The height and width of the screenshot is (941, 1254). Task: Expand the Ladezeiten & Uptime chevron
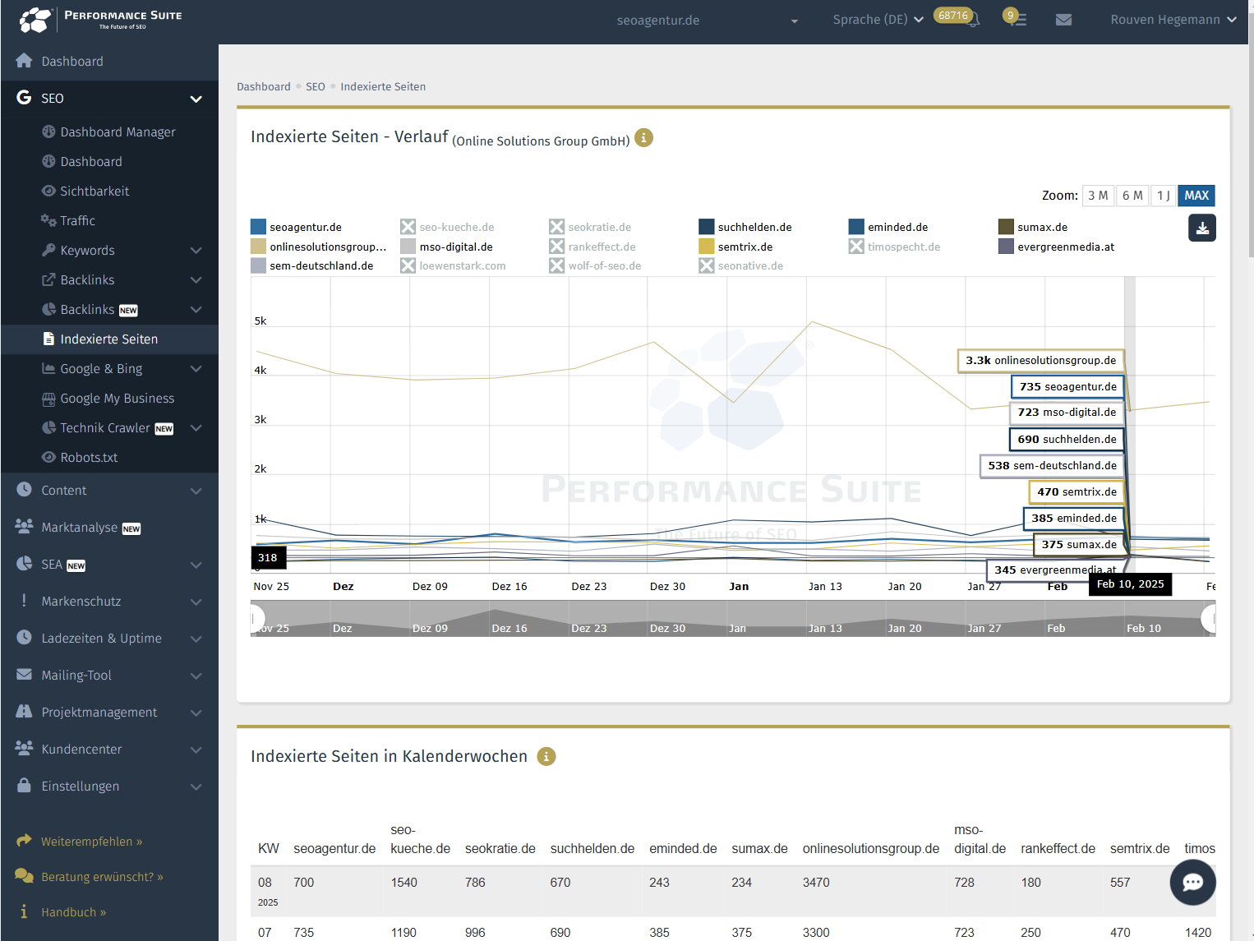(x=196, y=639)
